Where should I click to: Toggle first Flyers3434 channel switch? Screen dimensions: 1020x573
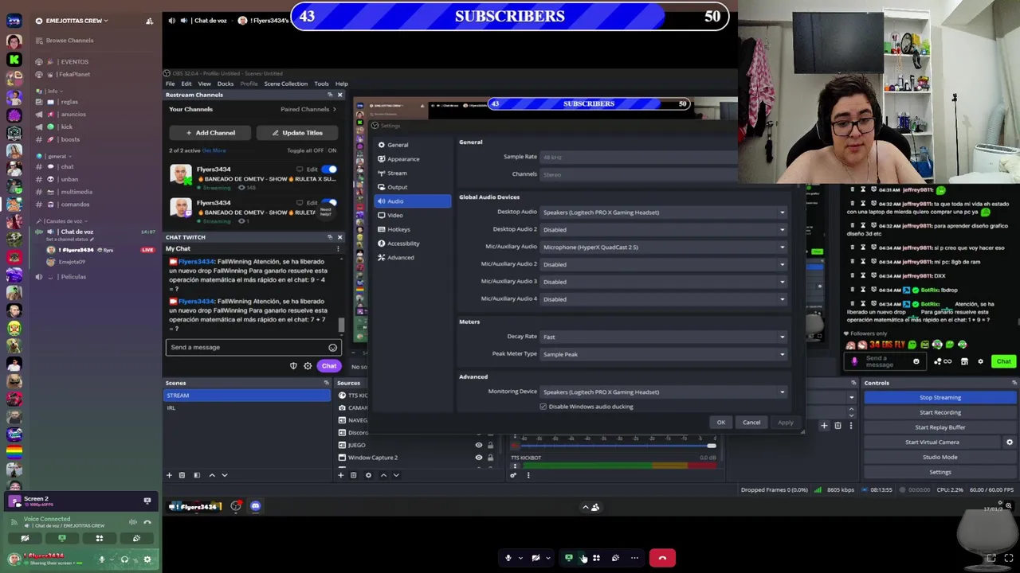click(329, 170)
